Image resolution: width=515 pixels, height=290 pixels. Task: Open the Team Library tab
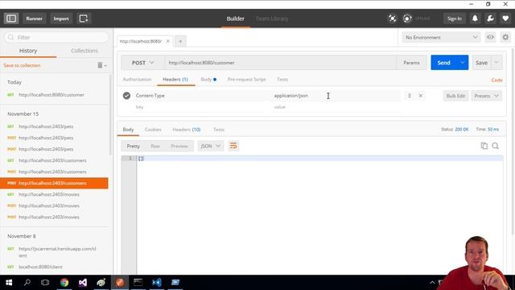click(x=272, y=19)
